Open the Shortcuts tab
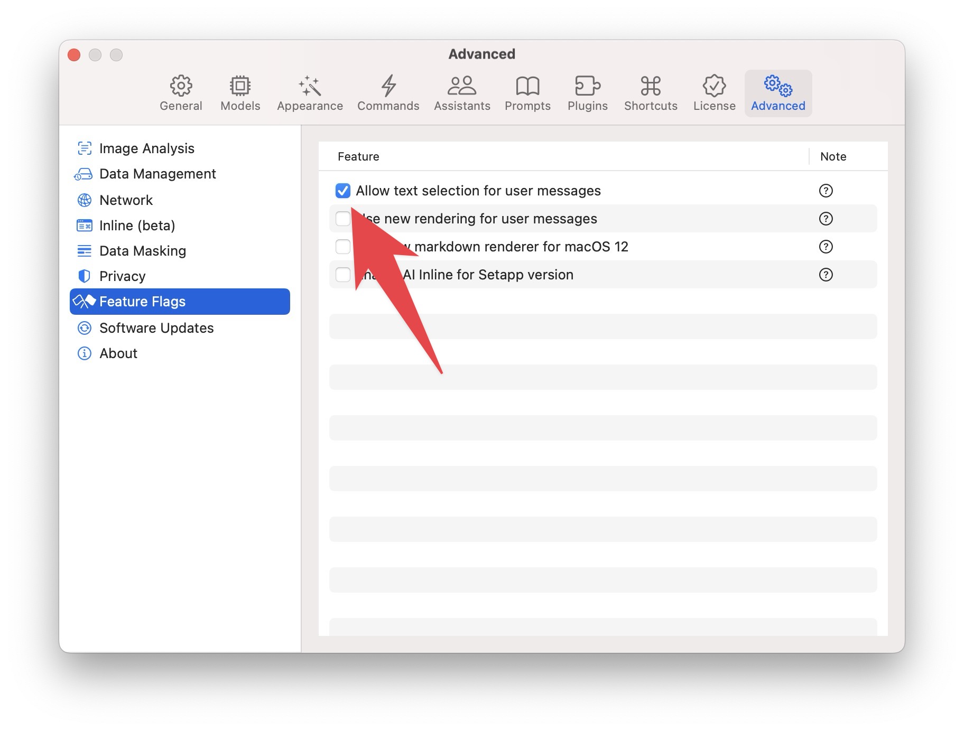Viewport: 964px width, 731px height. [650, 93]
